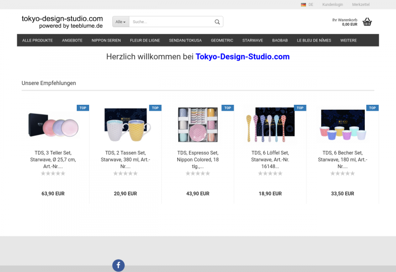Open the Kundenlogin link

tap(332, 4)
